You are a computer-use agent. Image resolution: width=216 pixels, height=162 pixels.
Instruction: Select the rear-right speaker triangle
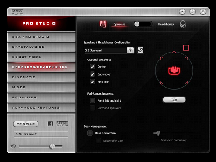[x=186, y=83]
